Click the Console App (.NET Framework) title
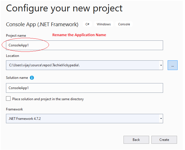Image resolution: width=185 pixels, height=150 pixels. click(x=42, y=24)
